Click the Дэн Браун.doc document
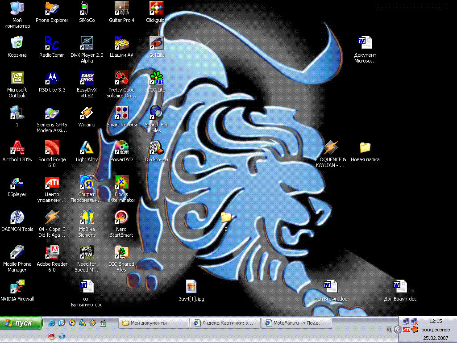 400,287
